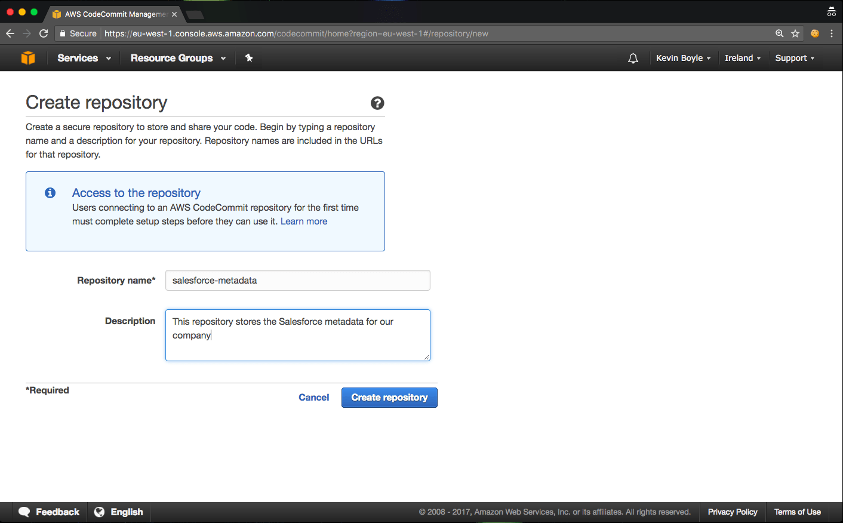Click the incognito icon at the top right
This screenshot has width=843, height=523.
(x=831, y=12)
